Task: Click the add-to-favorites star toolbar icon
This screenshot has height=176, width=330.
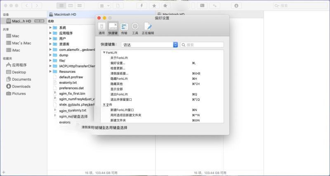Action: pyautogui.click(x=165, y=6)
